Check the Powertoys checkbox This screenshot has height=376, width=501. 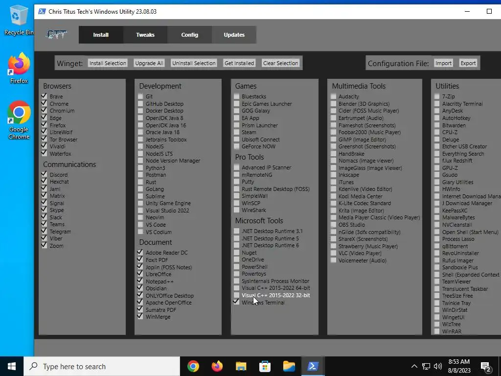[236, 273]
